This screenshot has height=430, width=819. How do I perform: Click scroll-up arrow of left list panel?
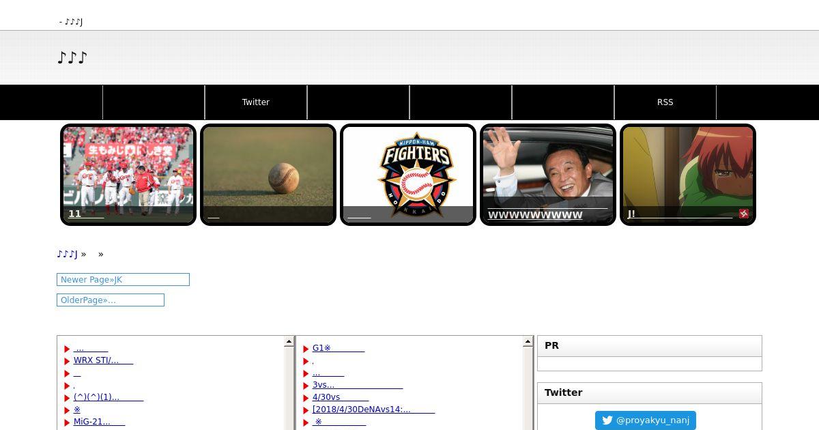click(x=289, y=342)
